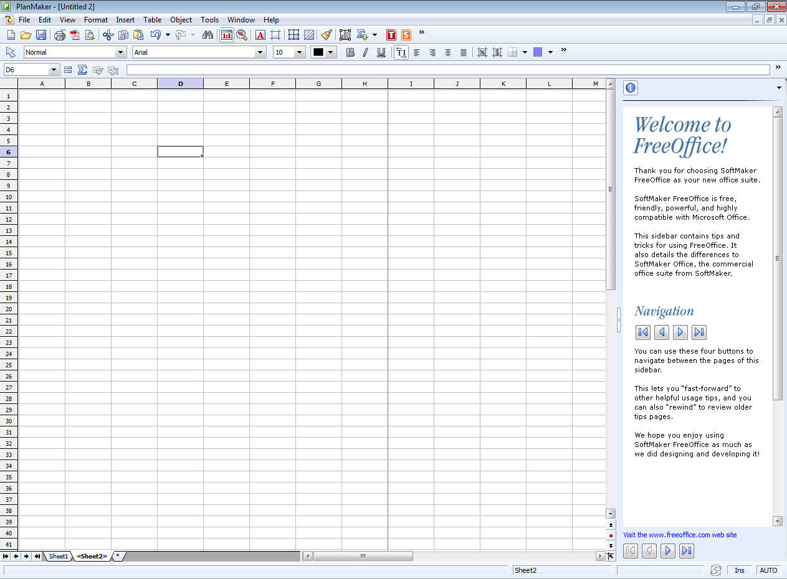Toggle Italic formatting
The image size is (787, 579).
pos(366,52)
